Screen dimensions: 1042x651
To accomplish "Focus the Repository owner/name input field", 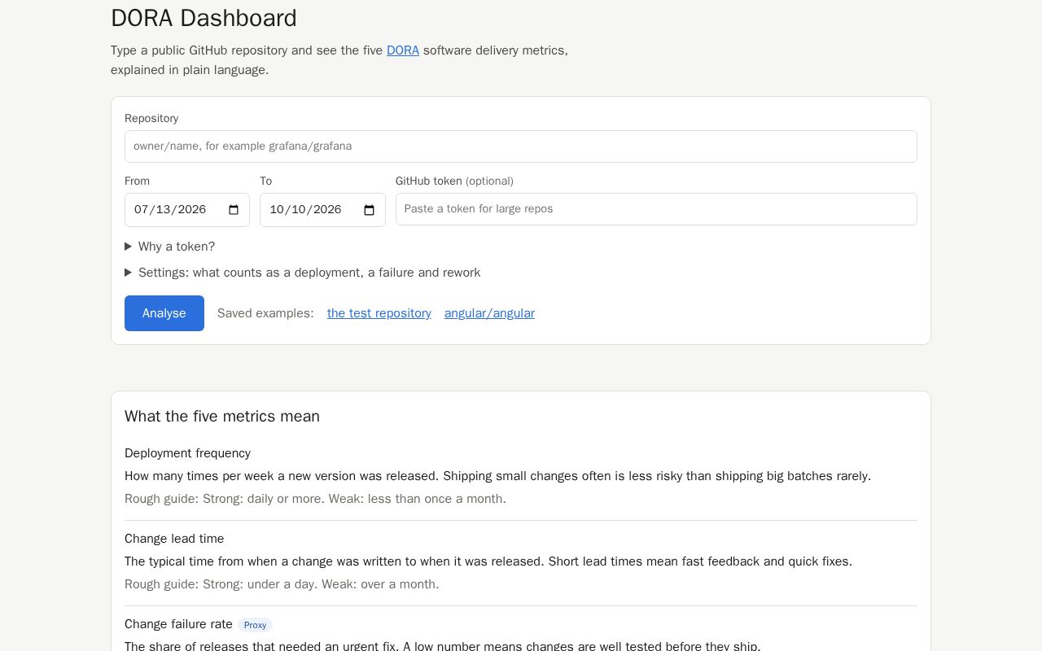I will [x=521, y=146].
